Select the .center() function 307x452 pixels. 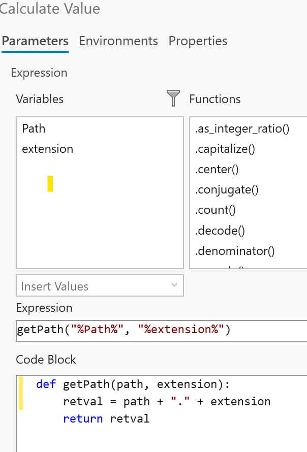[217, 170]
